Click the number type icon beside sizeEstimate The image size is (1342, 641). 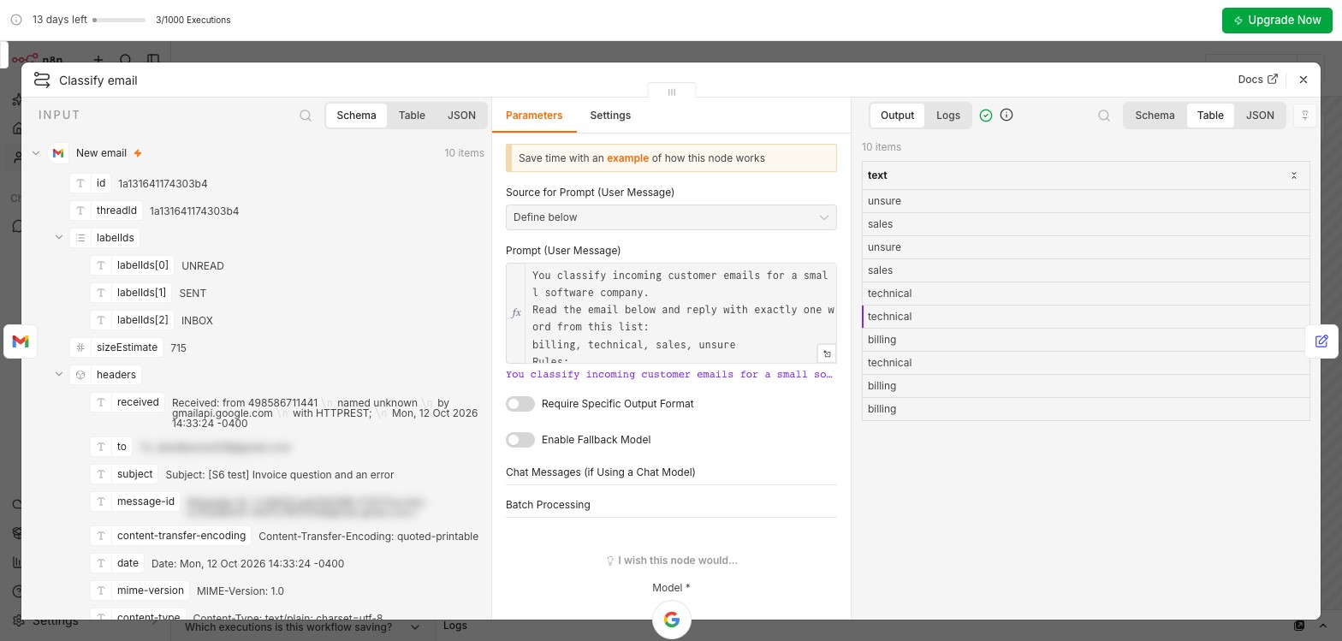click(x=80, y=347)
